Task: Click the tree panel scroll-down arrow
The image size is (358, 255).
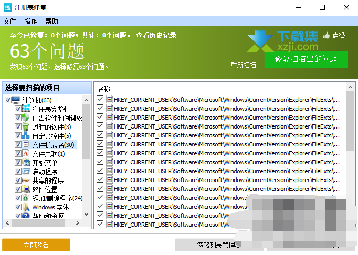Action: 86,214
